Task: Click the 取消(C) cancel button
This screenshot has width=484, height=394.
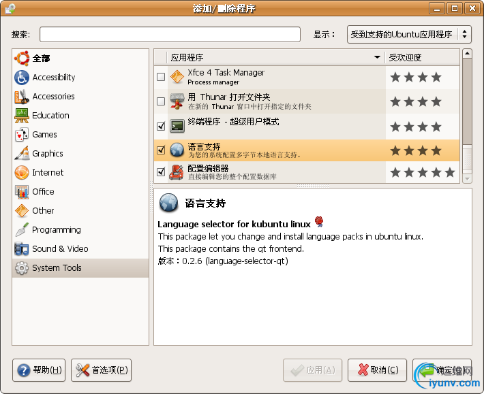Action: 377,370
